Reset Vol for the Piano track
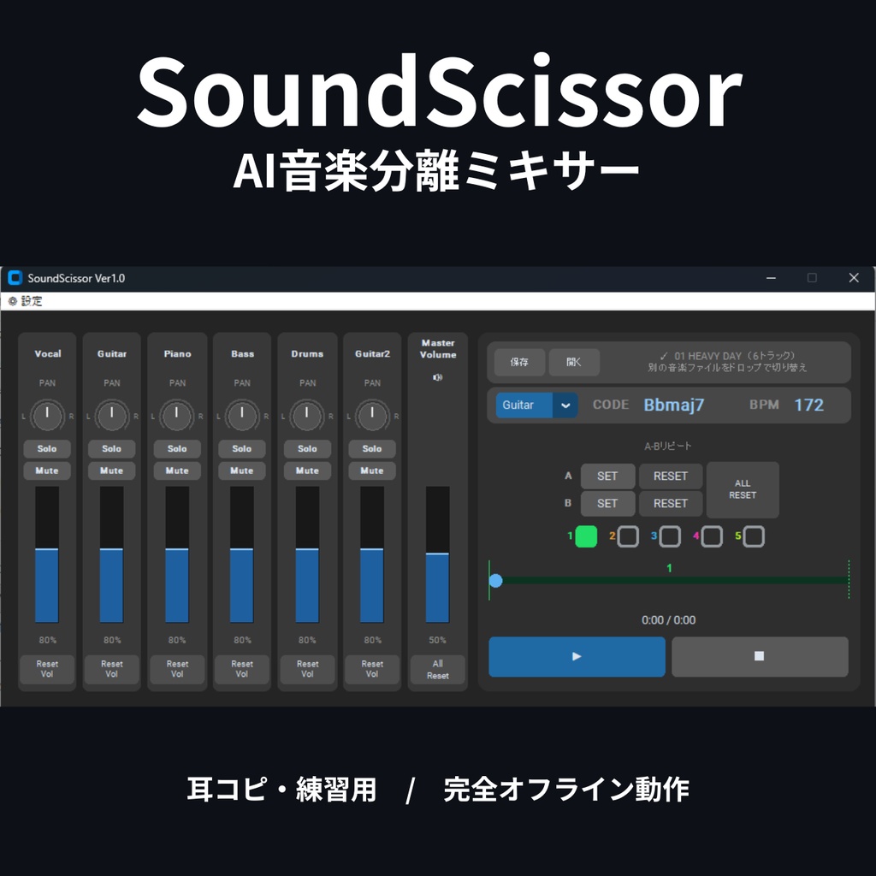Screen dimensions: 876x876 click(x=177, y=669)
